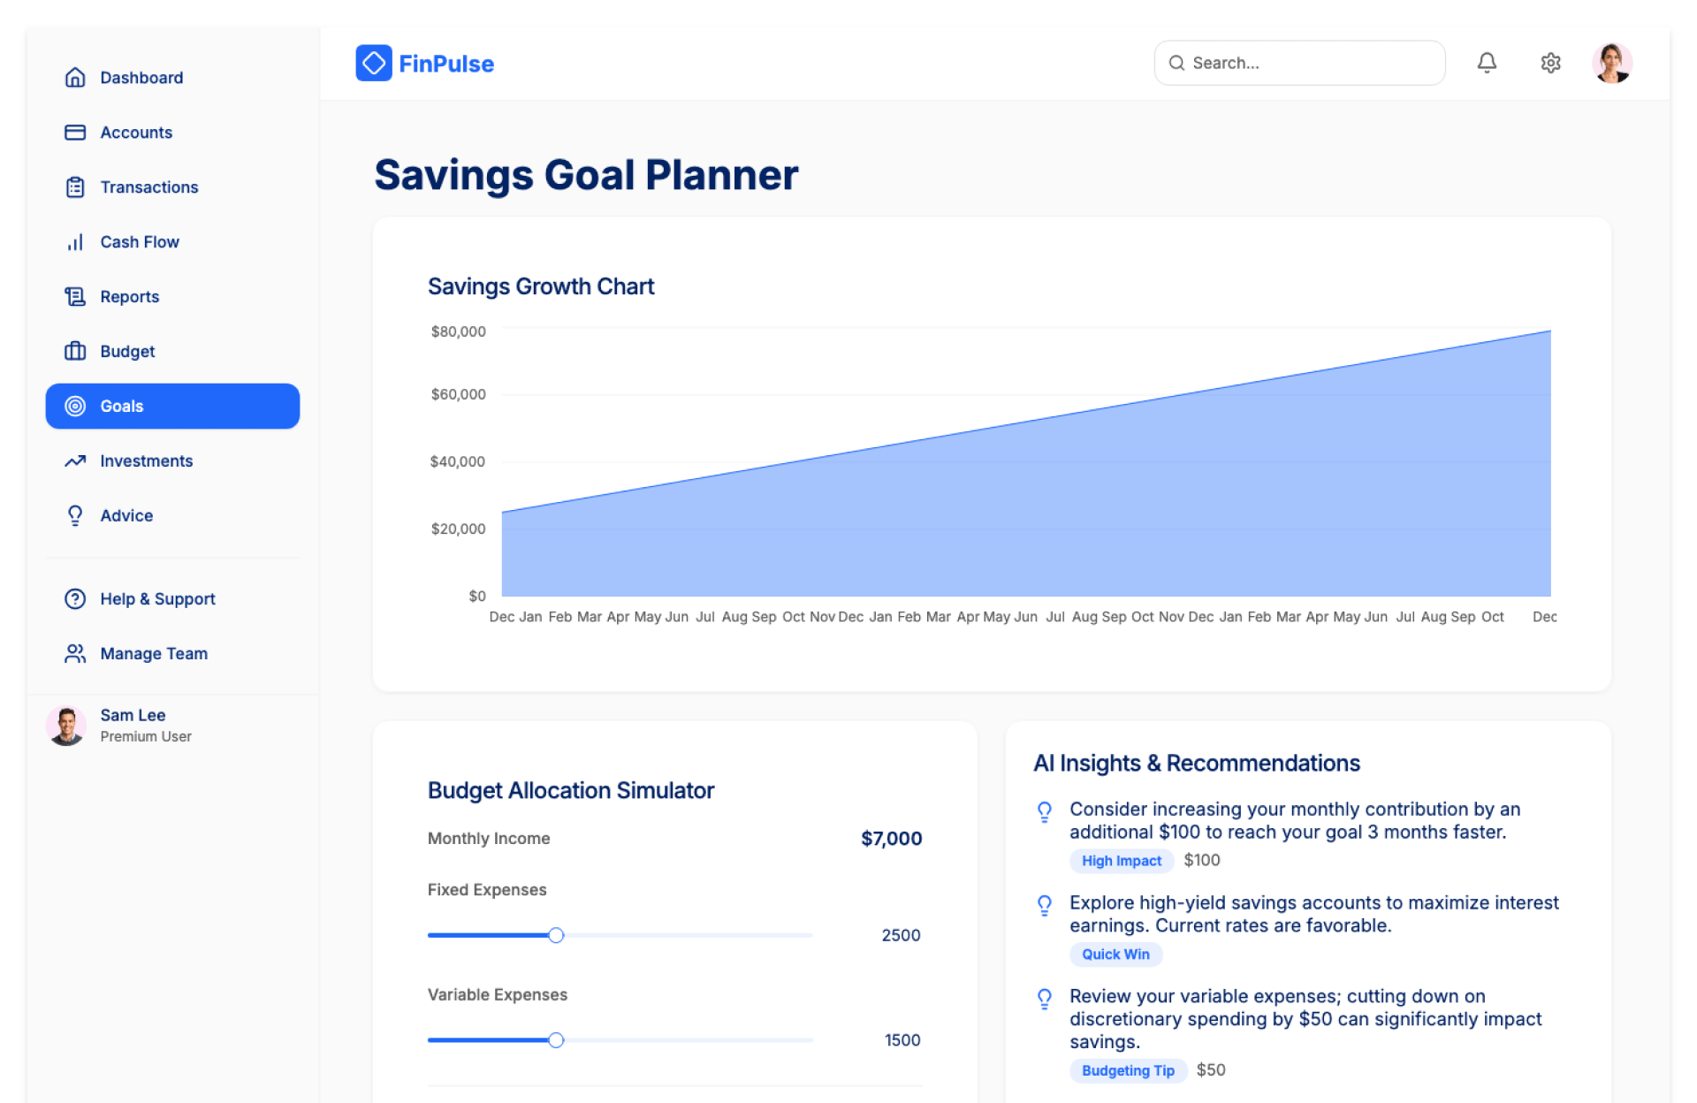The width and height of the screenshot is (1697, 1103).
Task: Open settings via the gear icon
Action: point(1550,63)
